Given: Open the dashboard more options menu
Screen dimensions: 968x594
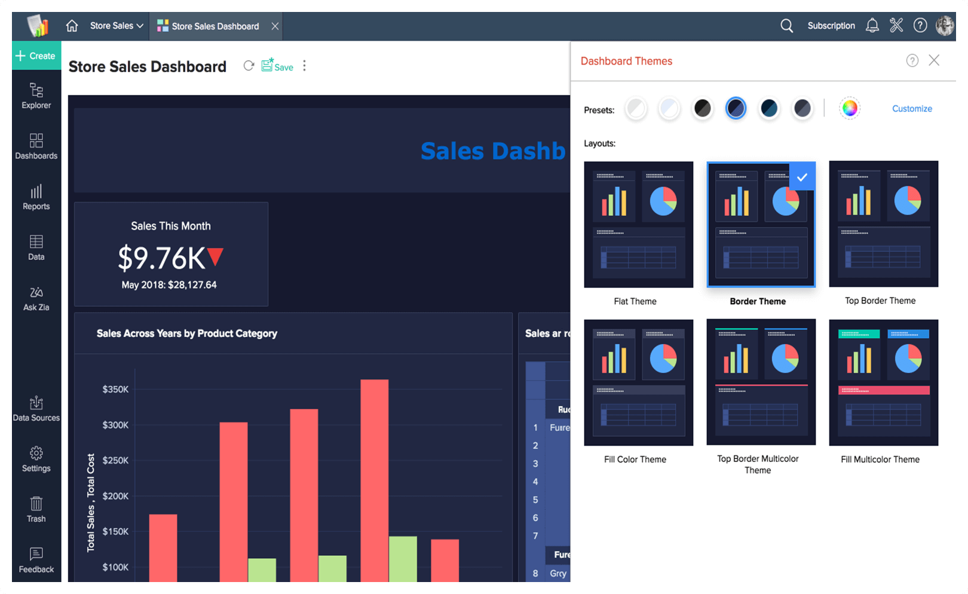Looking at the screenshot, I should pos(305,66).
